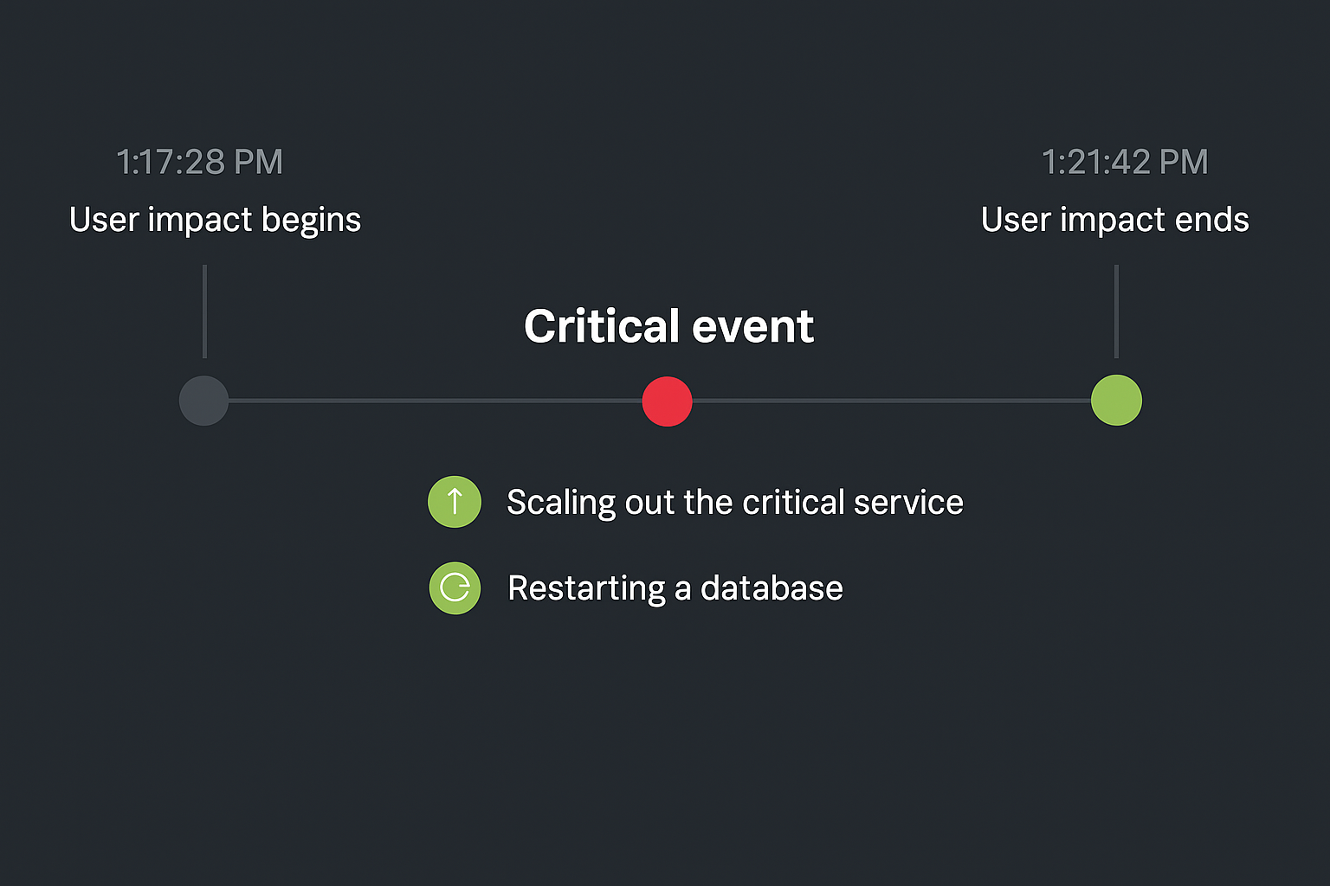Select the gray user impact start dot
This screenshot has height=886, width=1330.
click(203, 401)
